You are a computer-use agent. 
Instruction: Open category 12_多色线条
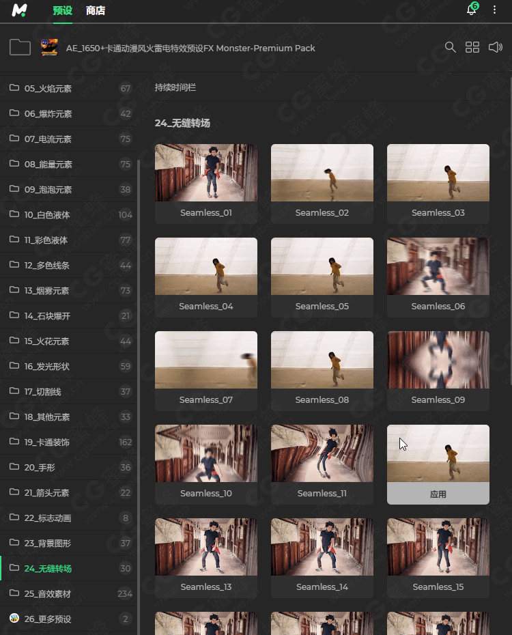[68, 265]
